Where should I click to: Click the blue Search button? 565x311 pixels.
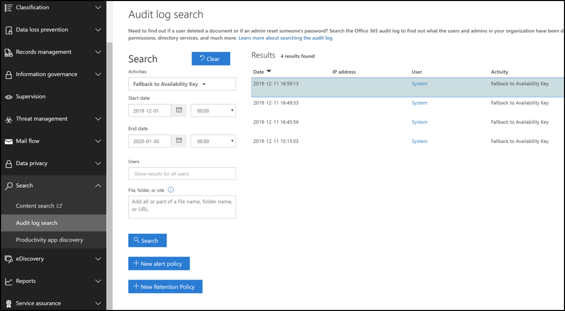(147, 240)
